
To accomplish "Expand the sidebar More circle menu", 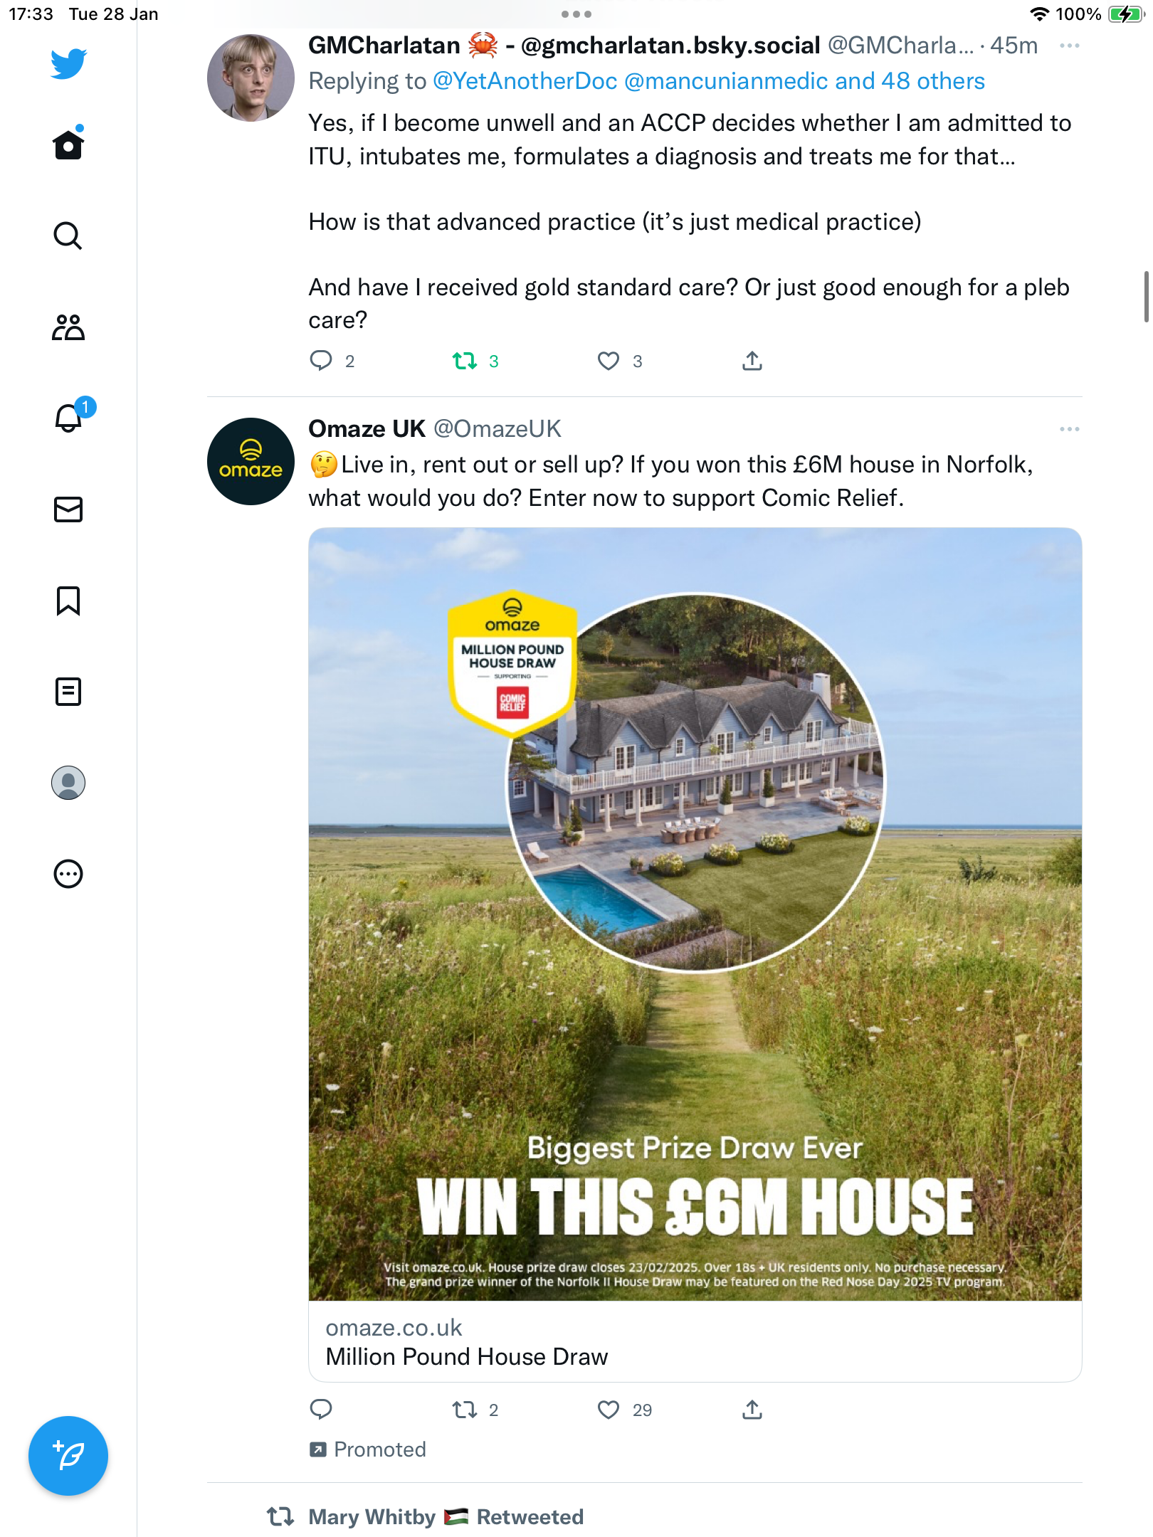I will pyautogui.click(x=68, y=874).
